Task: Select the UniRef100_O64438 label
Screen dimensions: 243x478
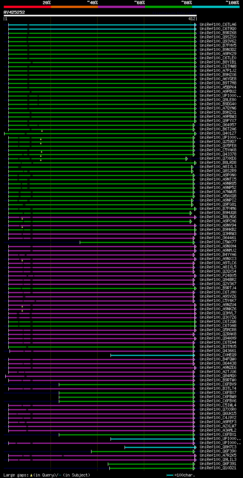Action: pyautogui.click(x=218, y=363)
